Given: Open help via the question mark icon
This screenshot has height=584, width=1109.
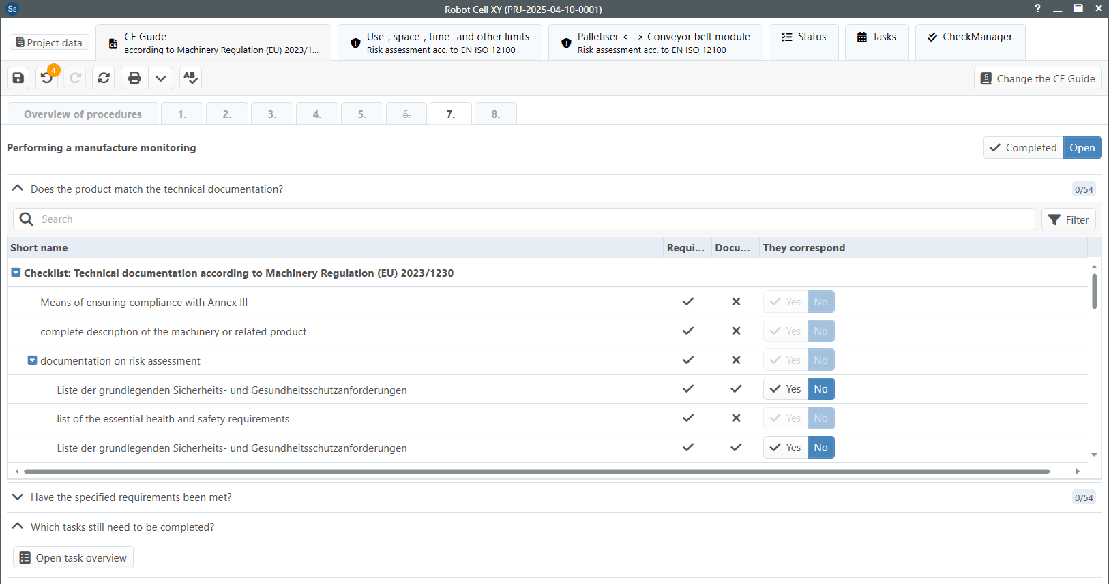Looking at the screenshot, I should [1037, 9].
